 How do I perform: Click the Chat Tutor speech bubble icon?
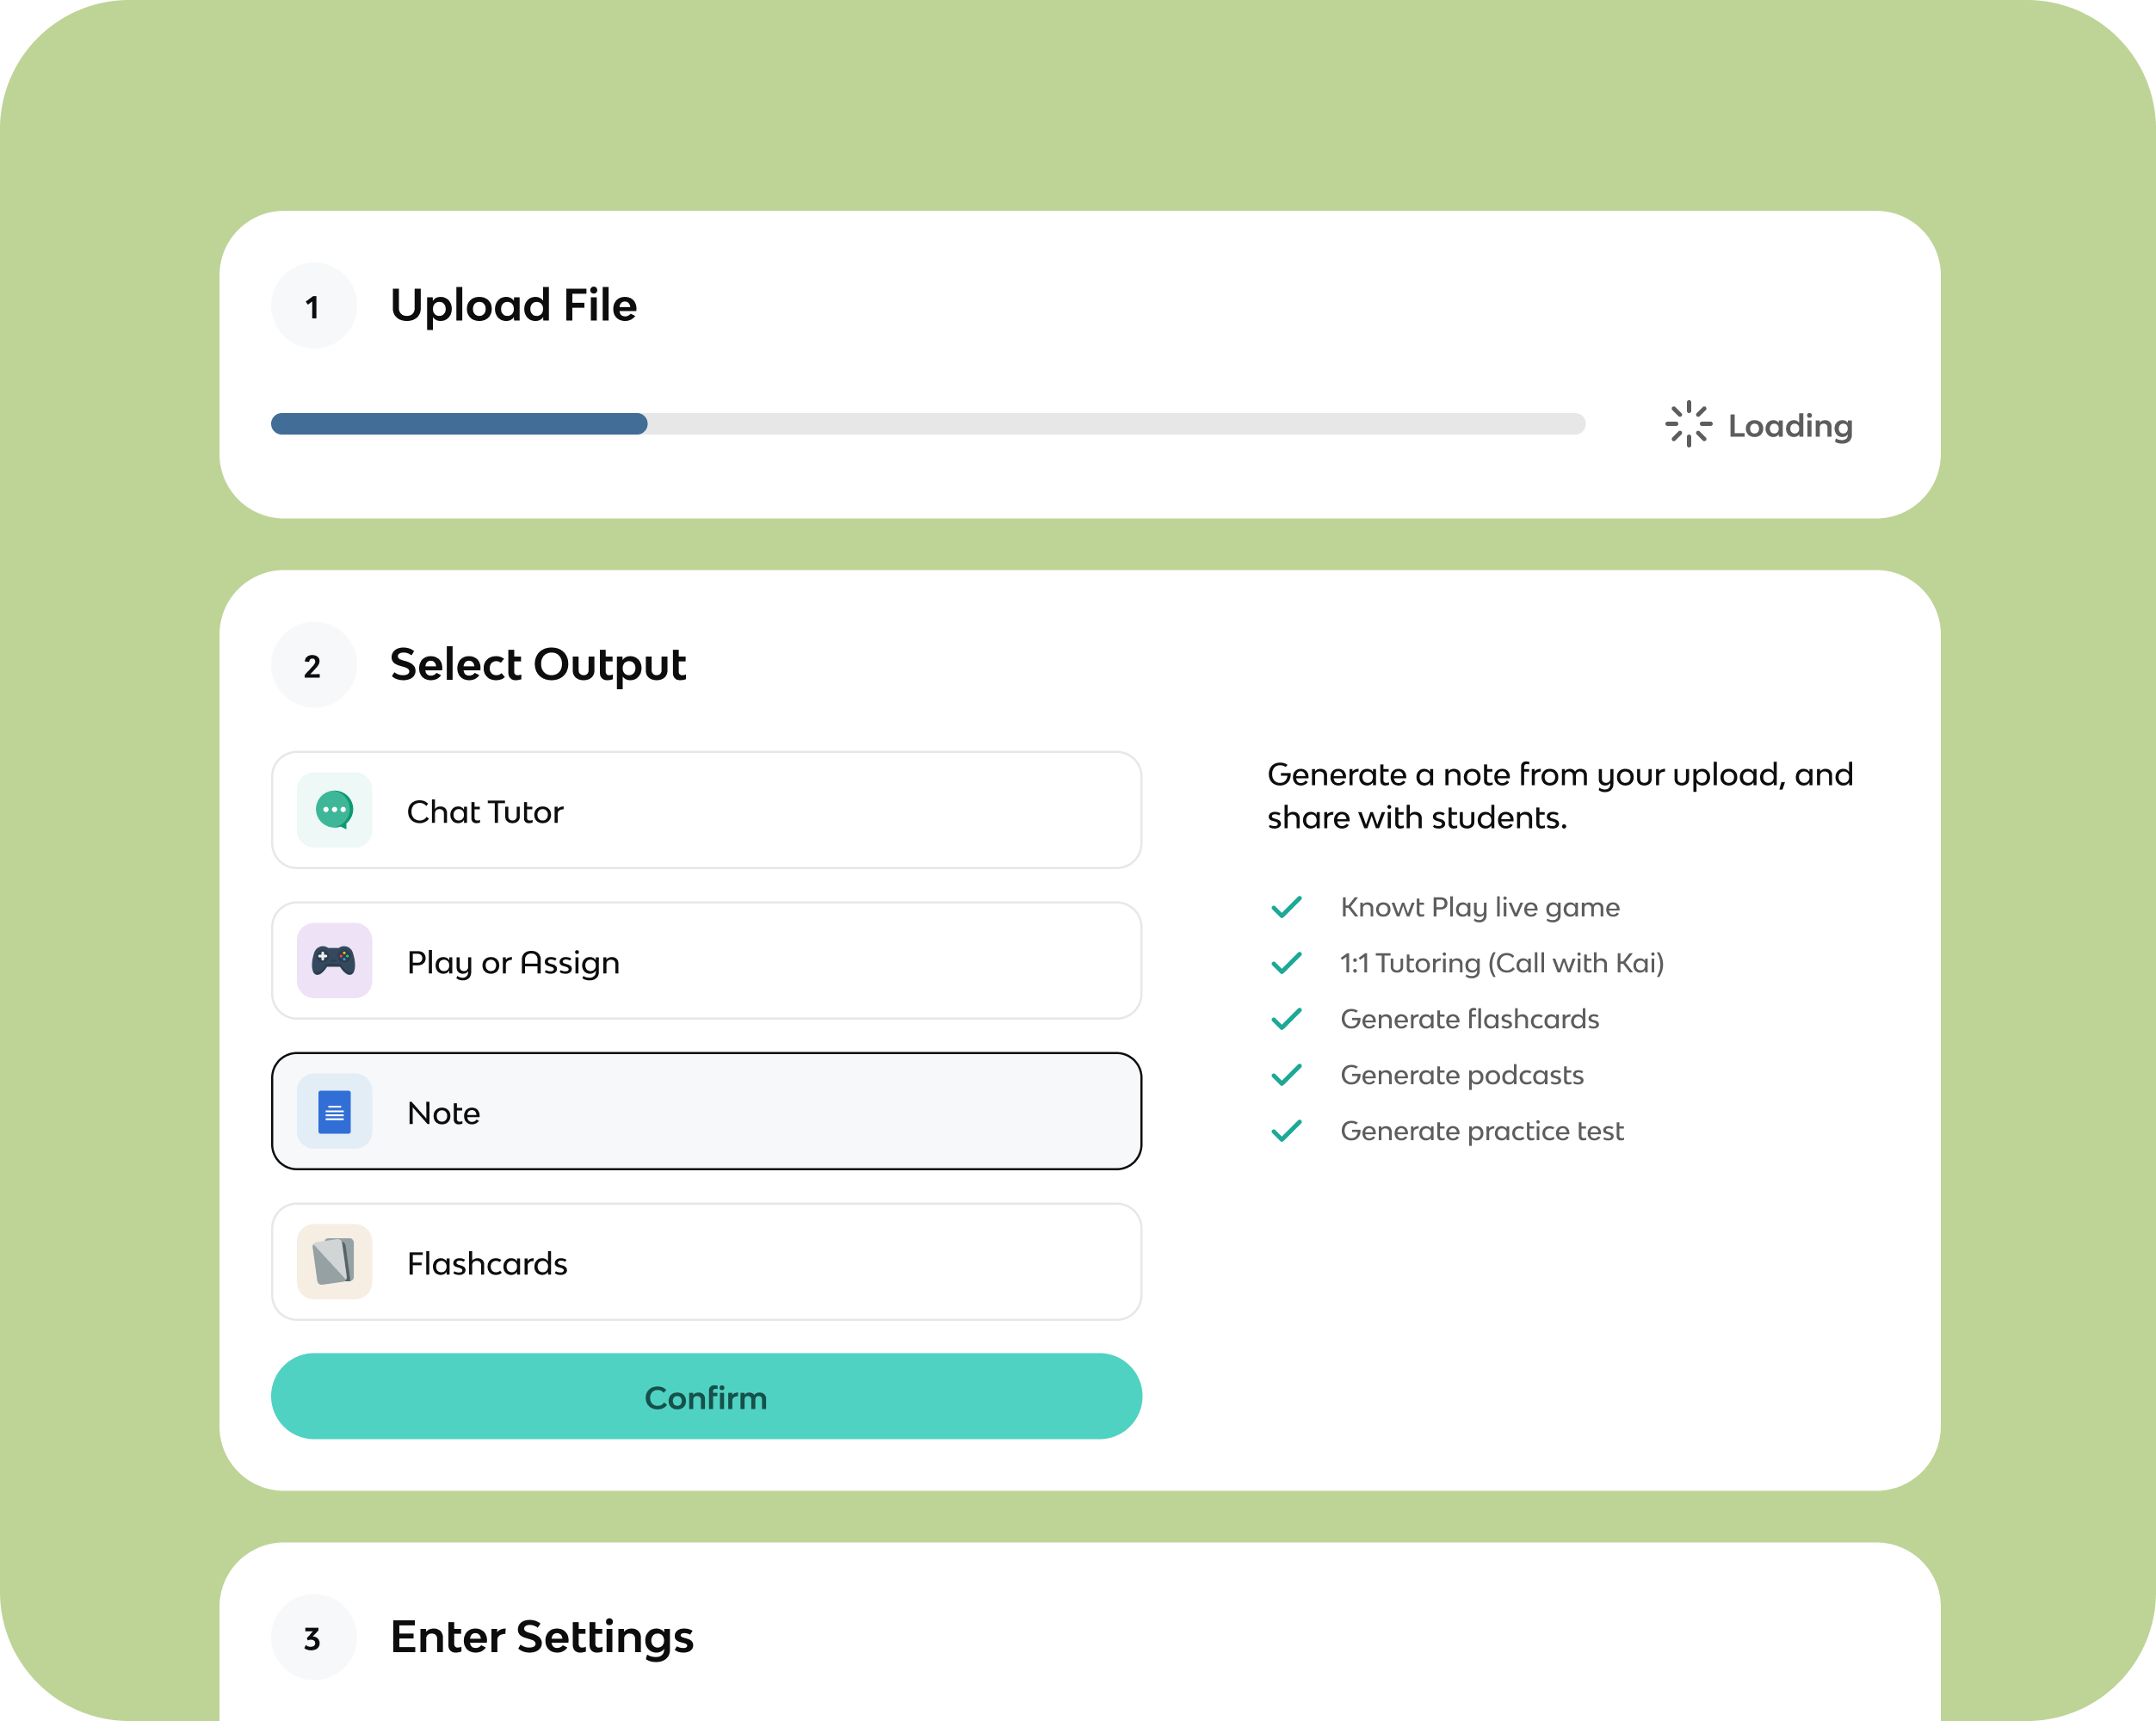coord(334,810)
